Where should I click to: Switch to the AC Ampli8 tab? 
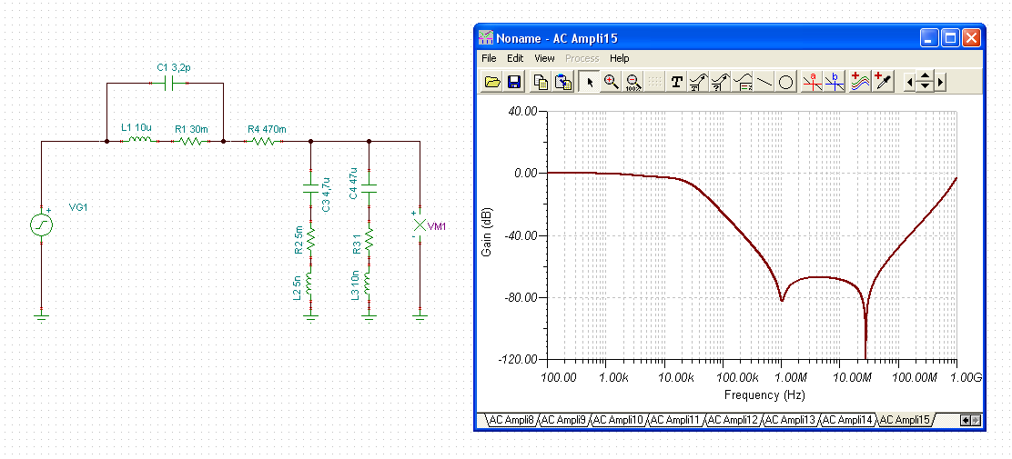click(511, 420)
